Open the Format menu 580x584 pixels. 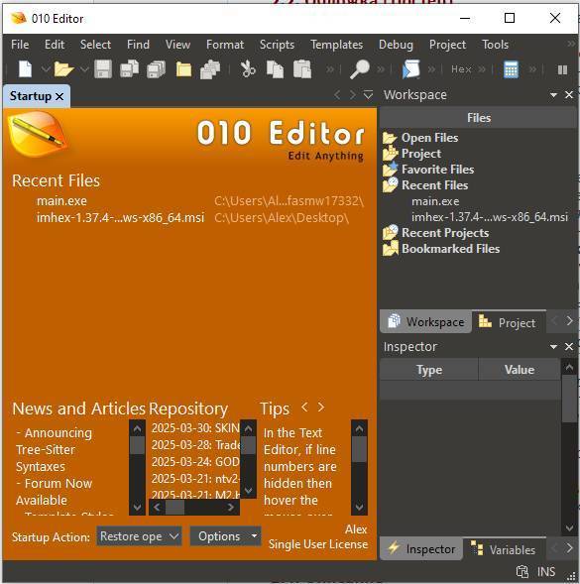pyautogui.click(x=225, y=45)
